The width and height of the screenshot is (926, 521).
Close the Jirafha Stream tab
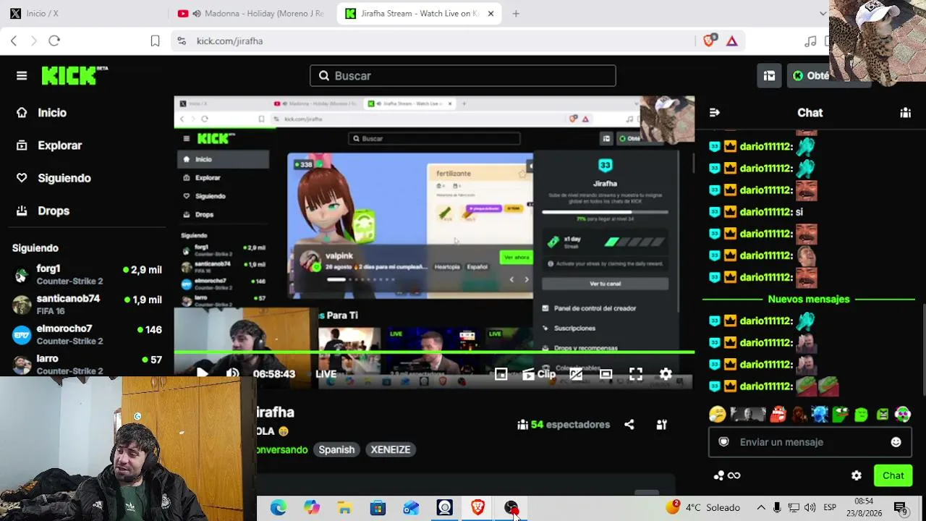[x=490, y=13]
